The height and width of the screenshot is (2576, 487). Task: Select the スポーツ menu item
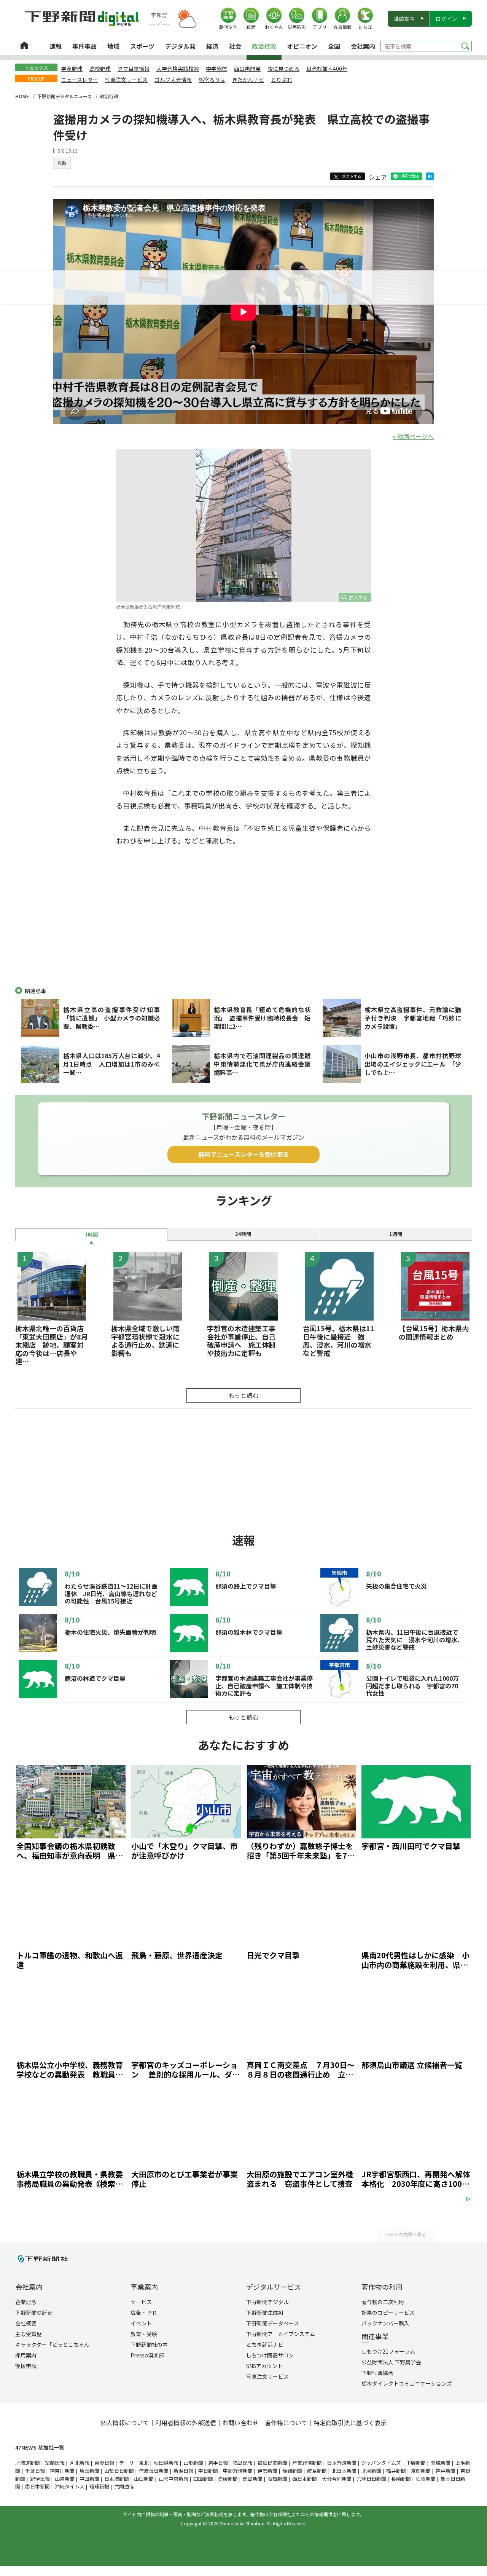142,46
